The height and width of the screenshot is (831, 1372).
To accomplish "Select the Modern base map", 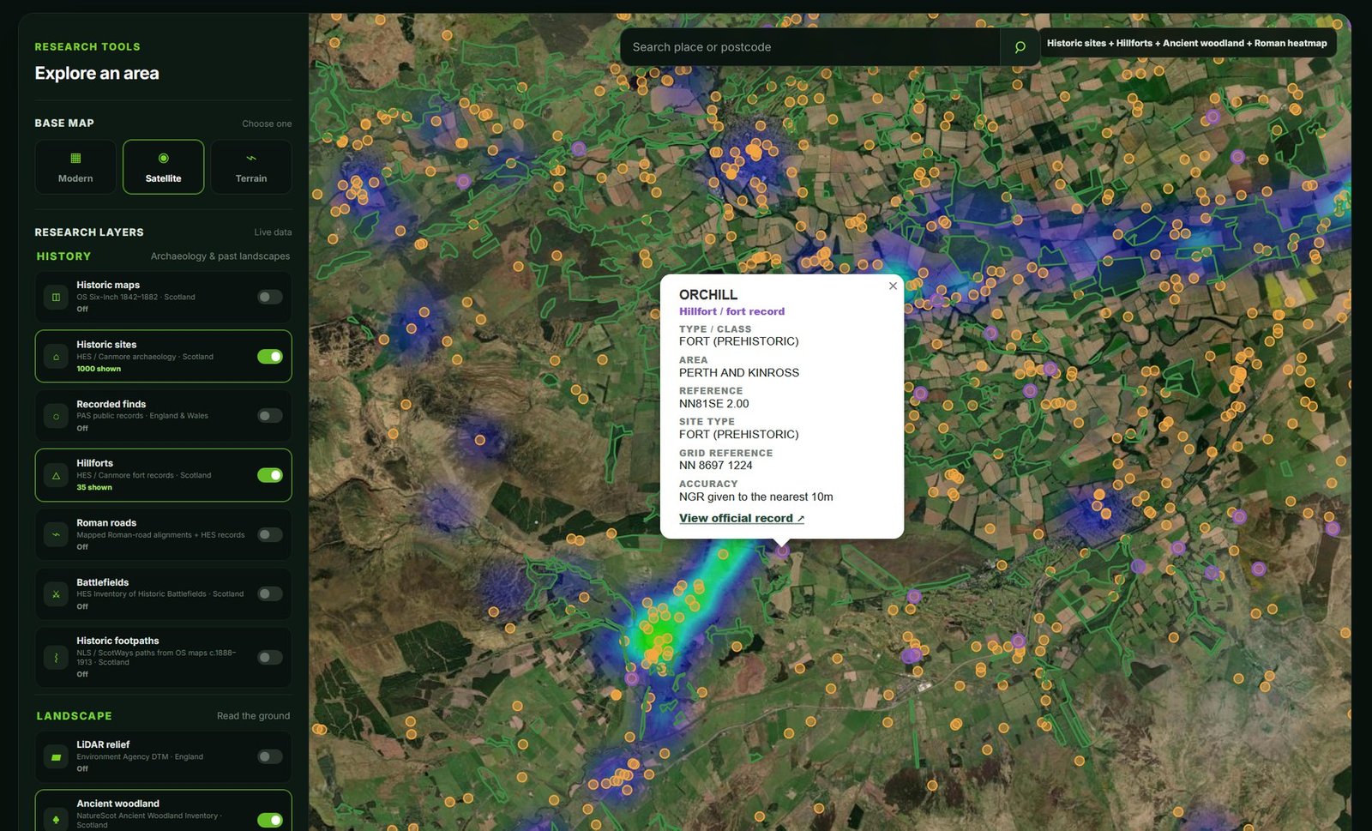I will [75, 166].
